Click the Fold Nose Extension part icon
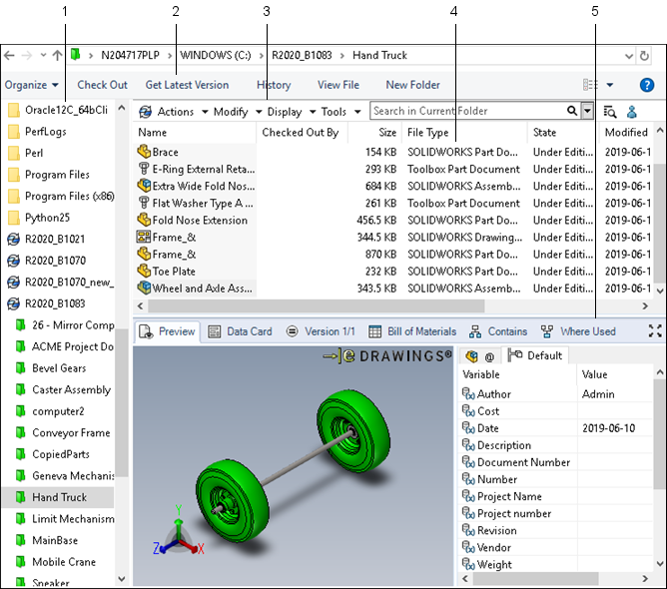 tap(144, 220)
